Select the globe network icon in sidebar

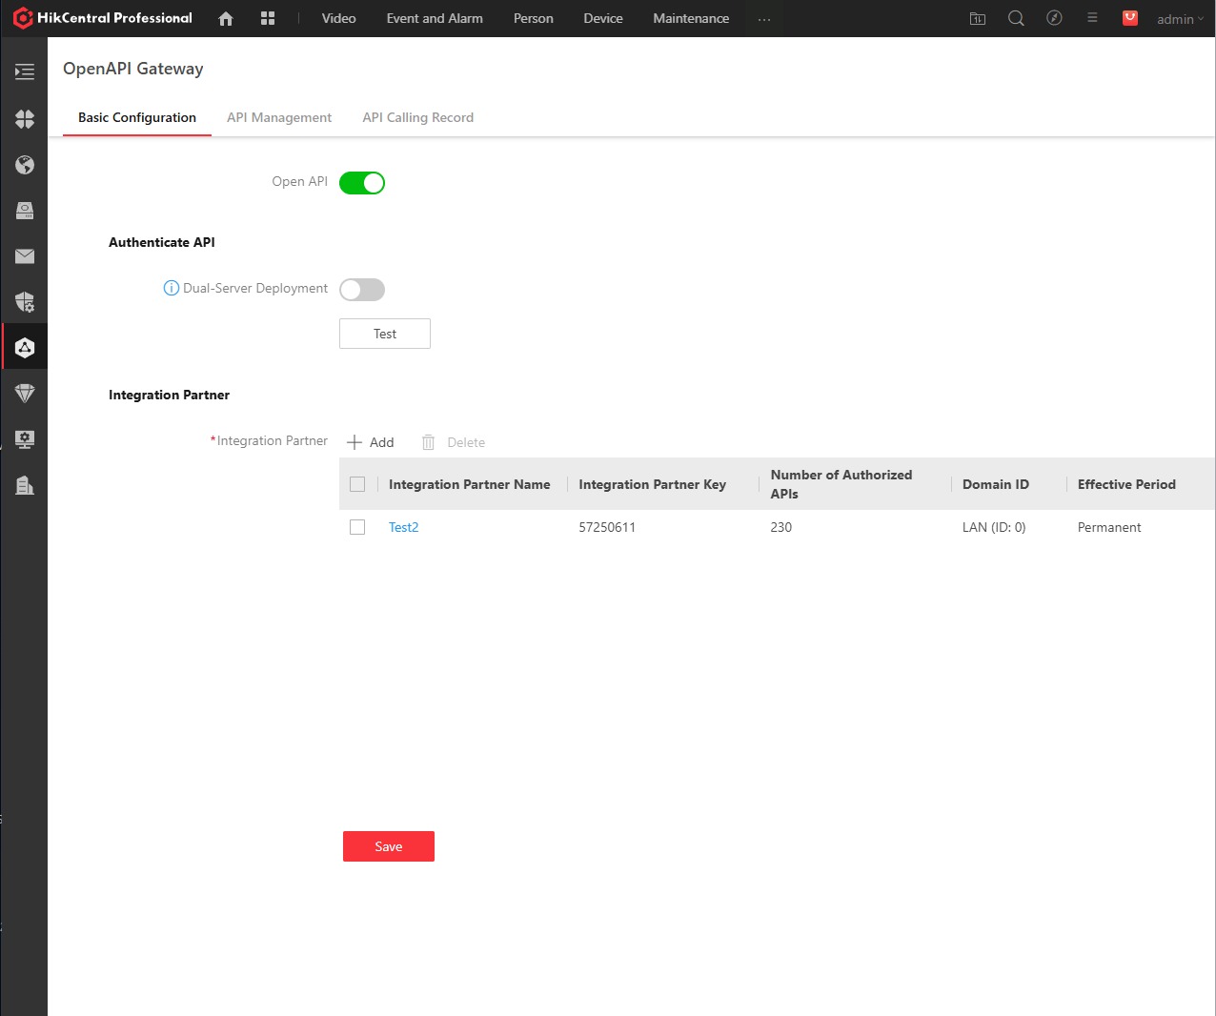click(x=25, y=165)
